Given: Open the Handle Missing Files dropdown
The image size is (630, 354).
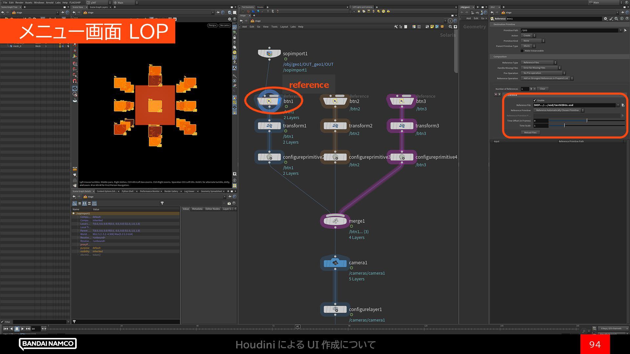Looking at the screenshot, I should point(542,68).
